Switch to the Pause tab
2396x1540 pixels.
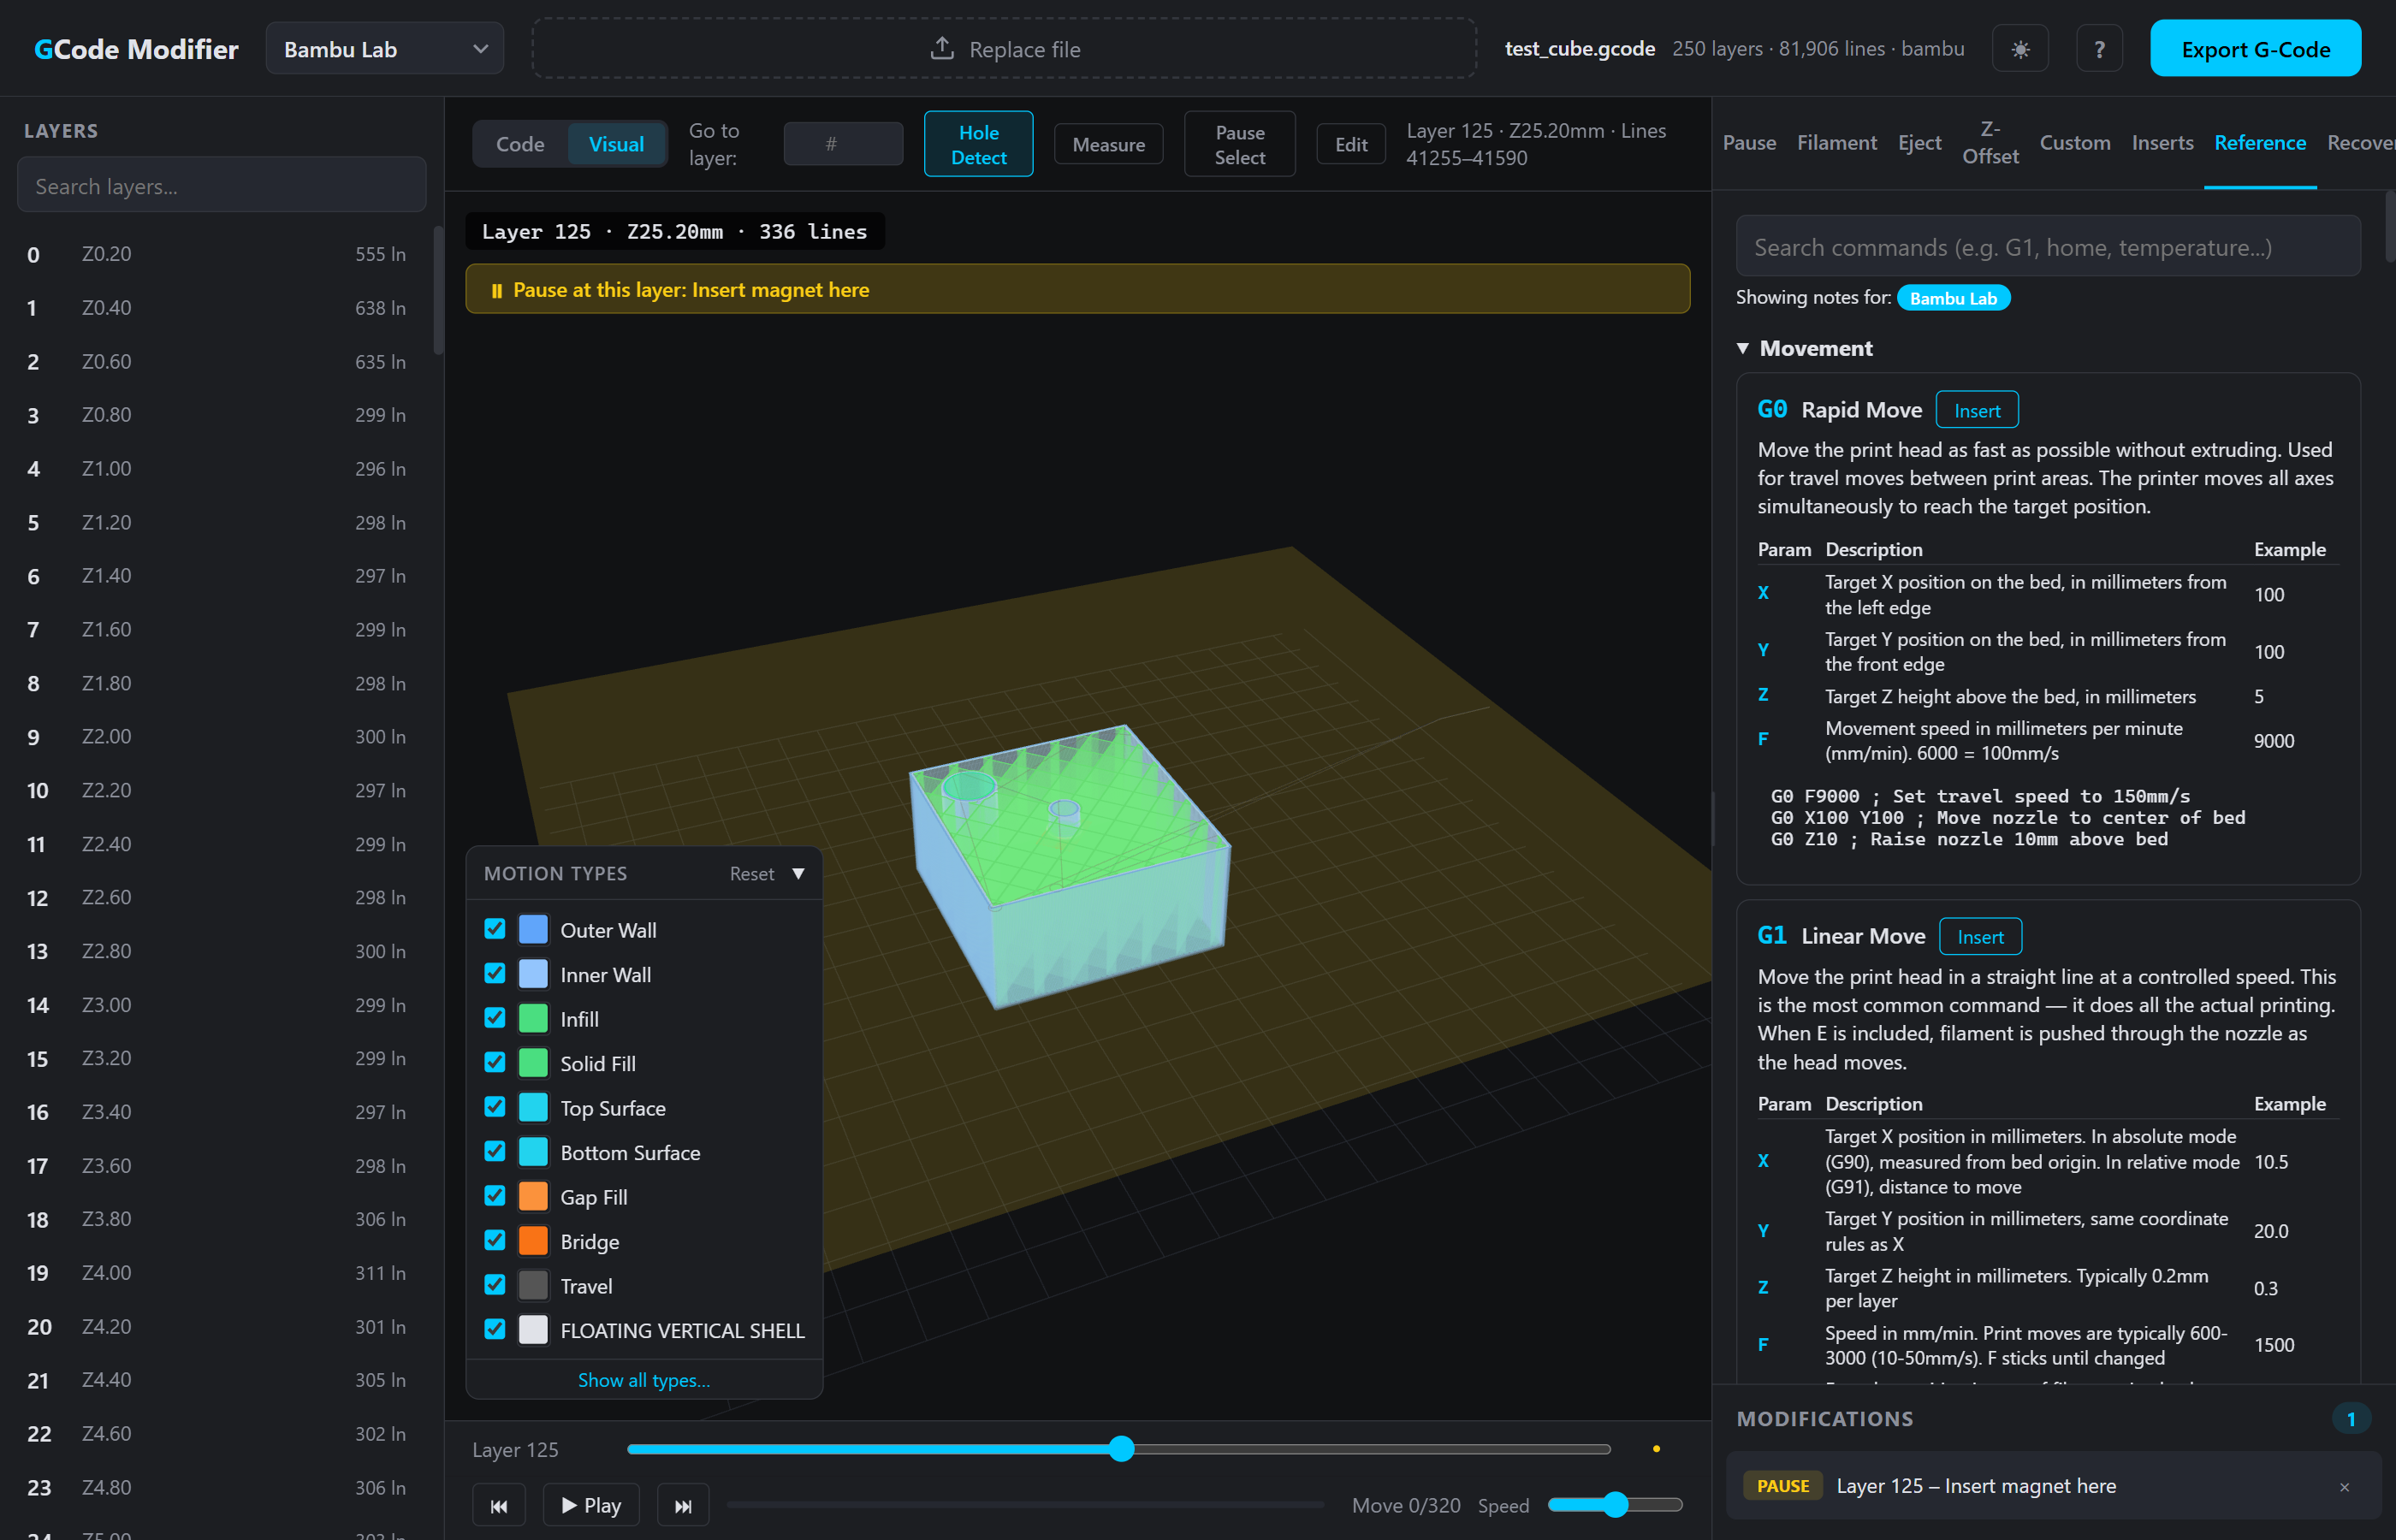pos(1749,143)
